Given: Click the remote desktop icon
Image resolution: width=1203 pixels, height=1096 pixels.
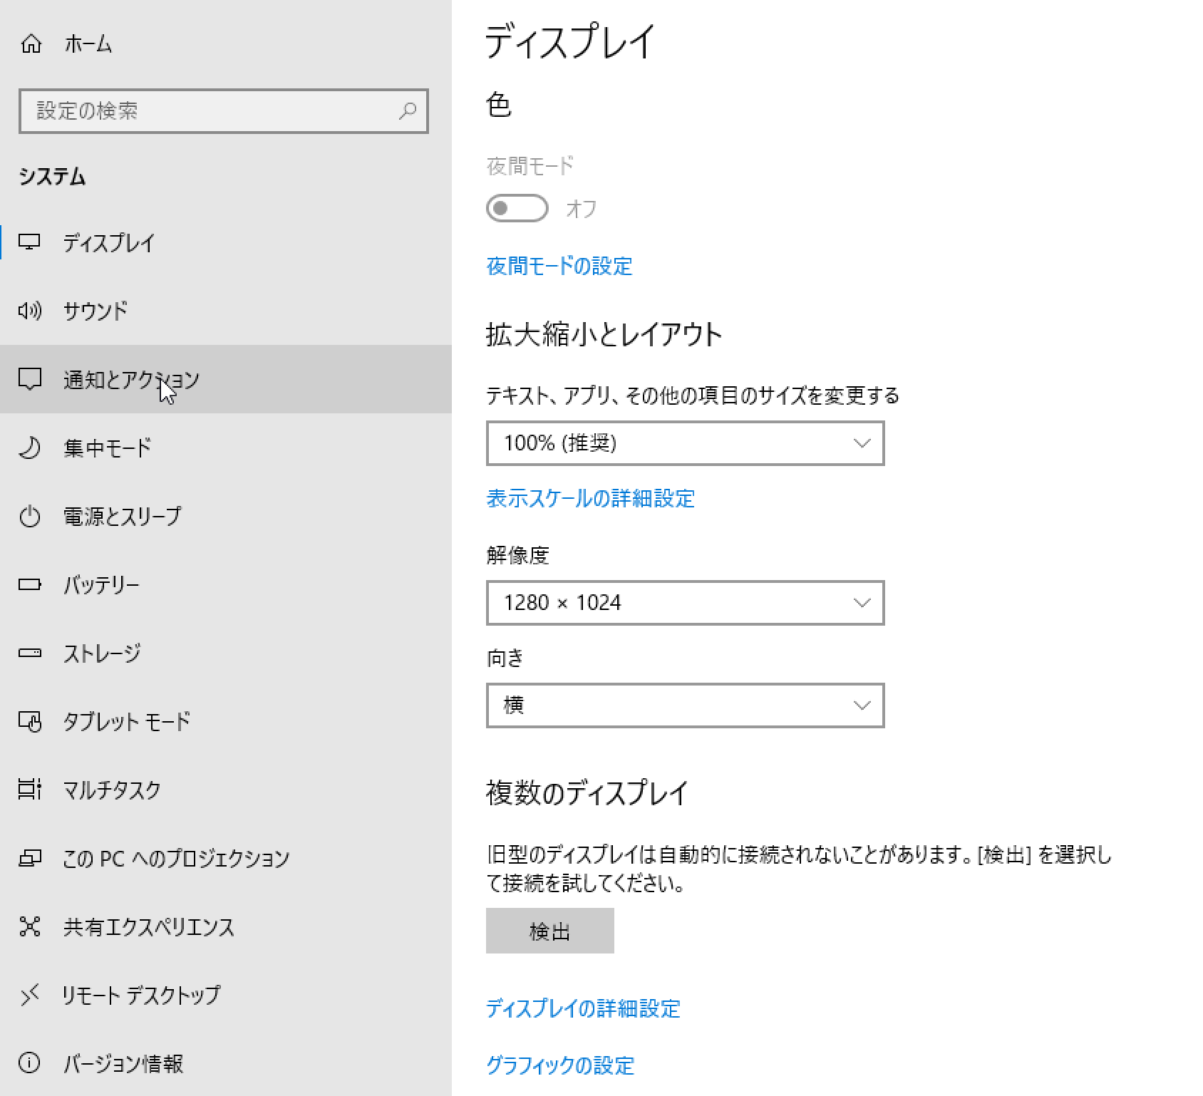Looking at the screenshot, I should (x=29, y=995).
